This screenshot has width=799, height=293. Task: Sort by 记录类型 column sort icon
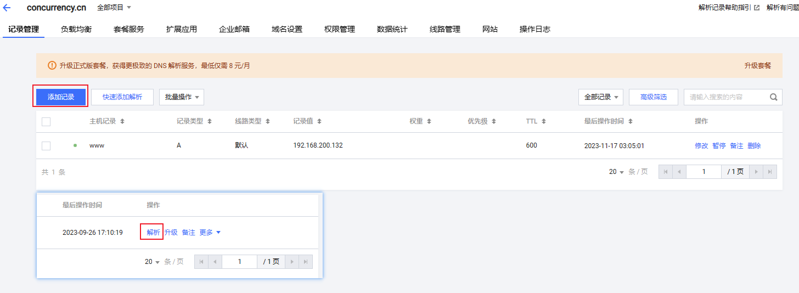[x=209, y=121]
